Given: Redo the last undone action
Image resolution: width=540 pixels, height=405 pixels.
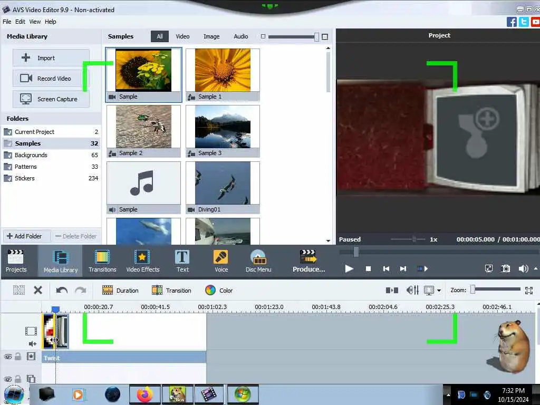Looking at the screenshot, I should [81, 290].
